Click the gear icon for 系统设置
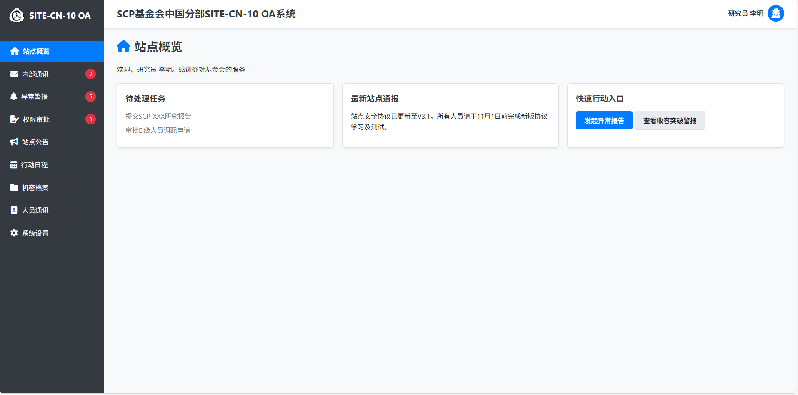The image size is (798, 395). (14, 233)
